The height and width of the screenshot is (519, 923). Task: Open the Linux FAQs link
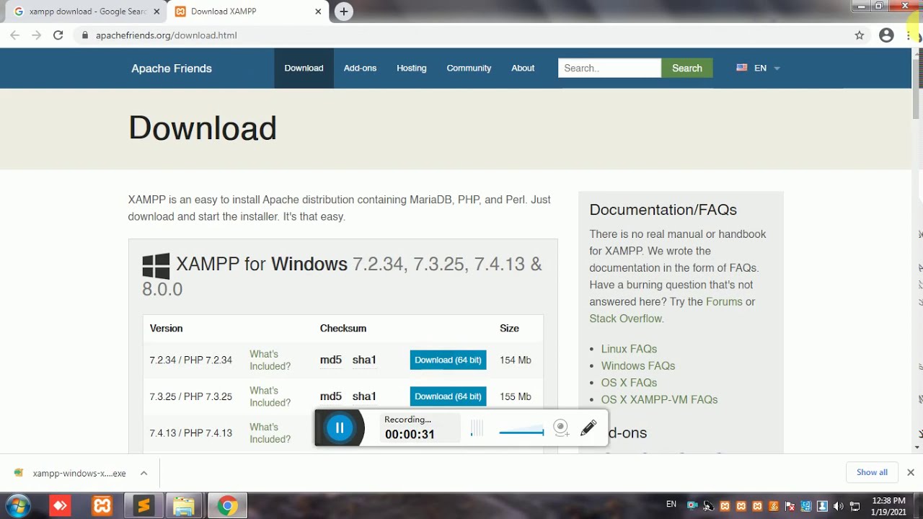click(x=629, y=349)
